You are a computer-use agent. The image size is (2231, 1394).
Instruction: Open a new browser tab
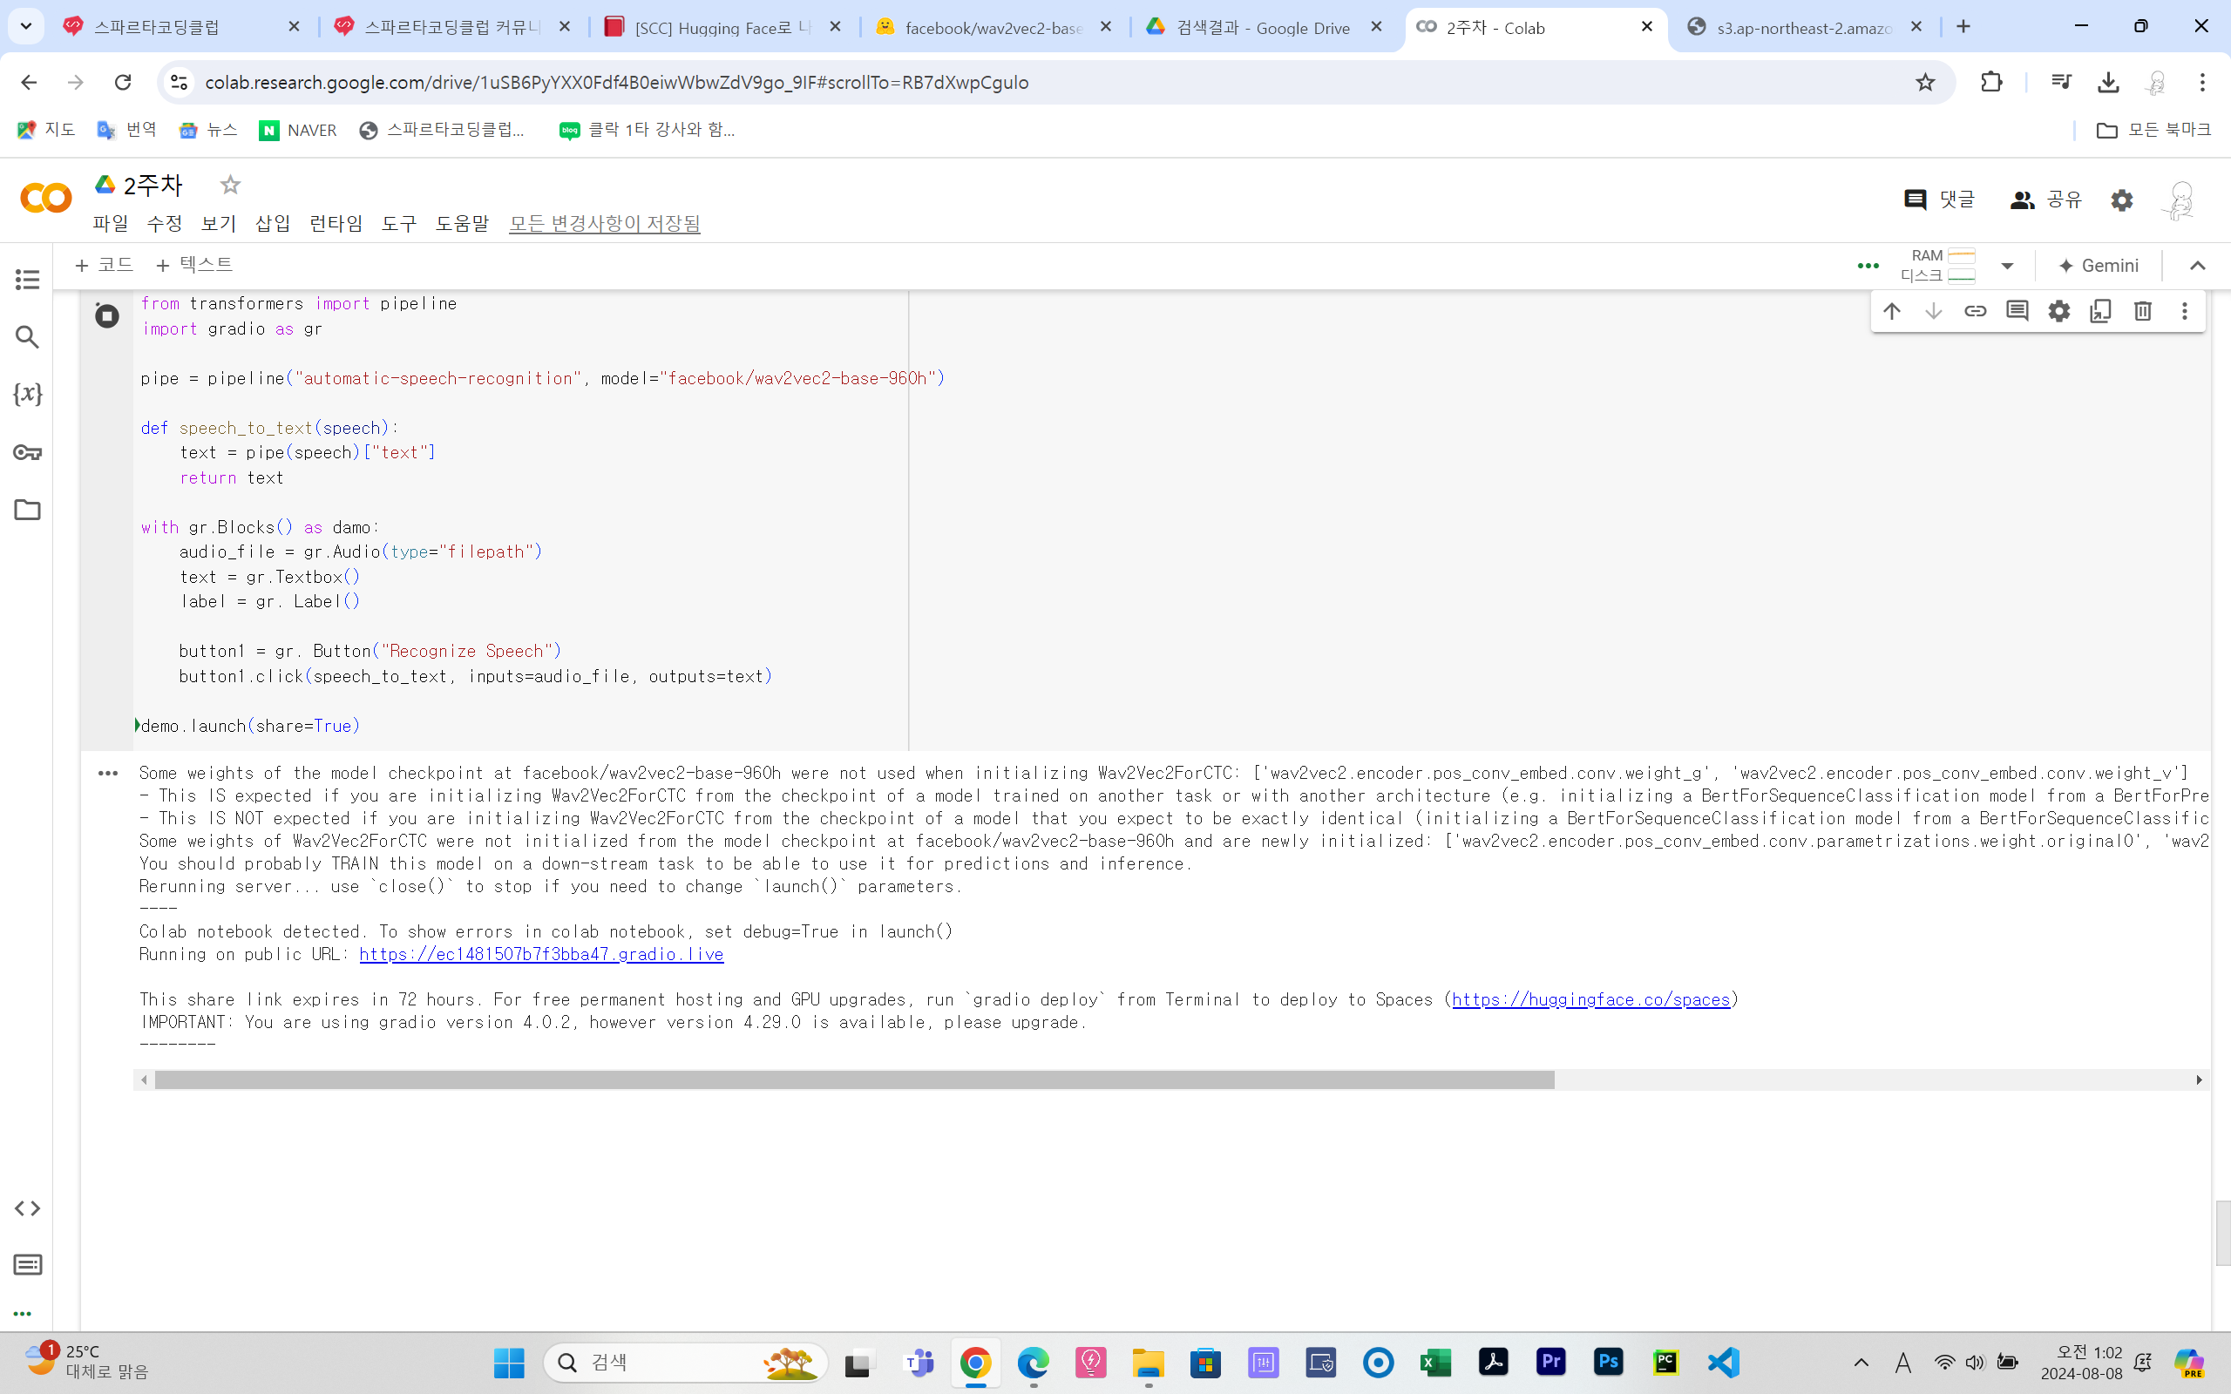1963,27
